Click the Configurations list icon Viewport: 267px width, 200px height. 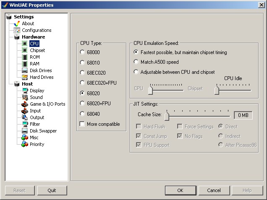[17, 30]
